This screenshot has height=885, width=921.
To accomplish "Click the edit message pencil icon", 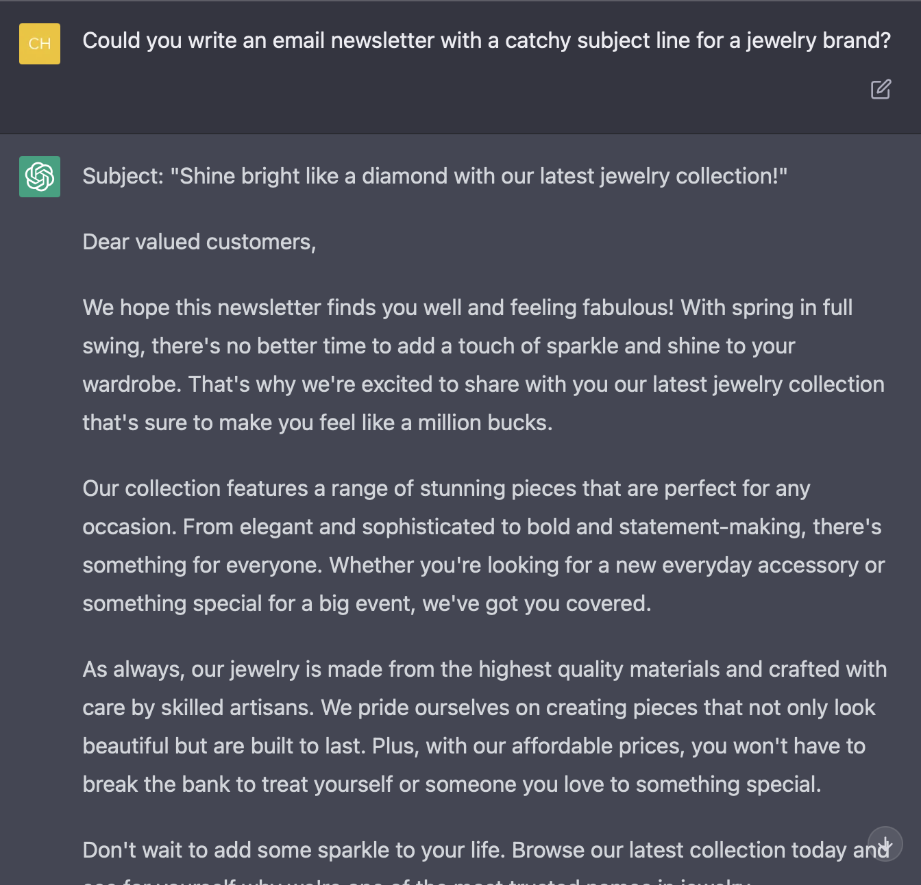I will pos(881,90).
